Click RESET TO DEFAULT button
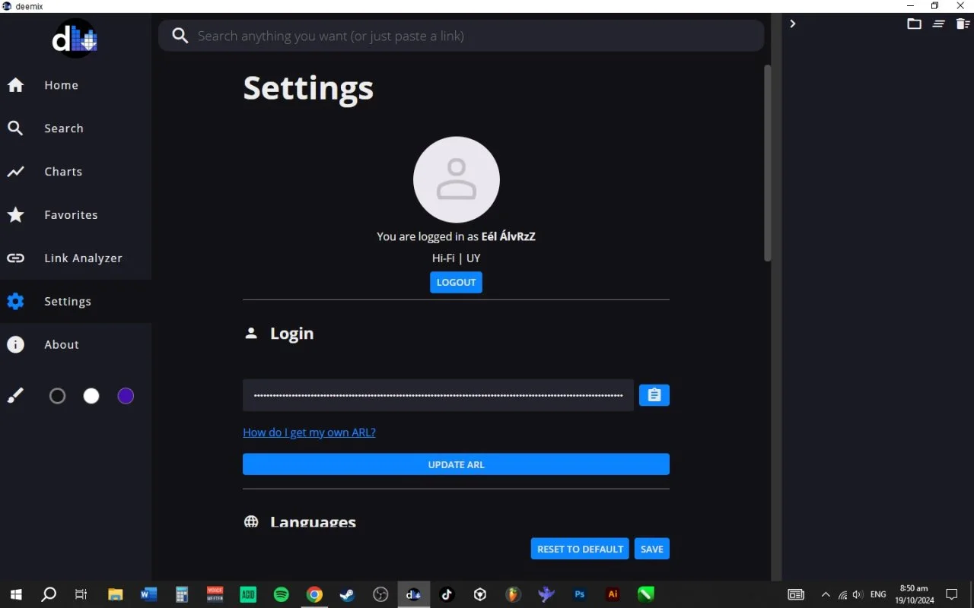The image size is (974, 608). pyautogui.click(x=581, y=549)
